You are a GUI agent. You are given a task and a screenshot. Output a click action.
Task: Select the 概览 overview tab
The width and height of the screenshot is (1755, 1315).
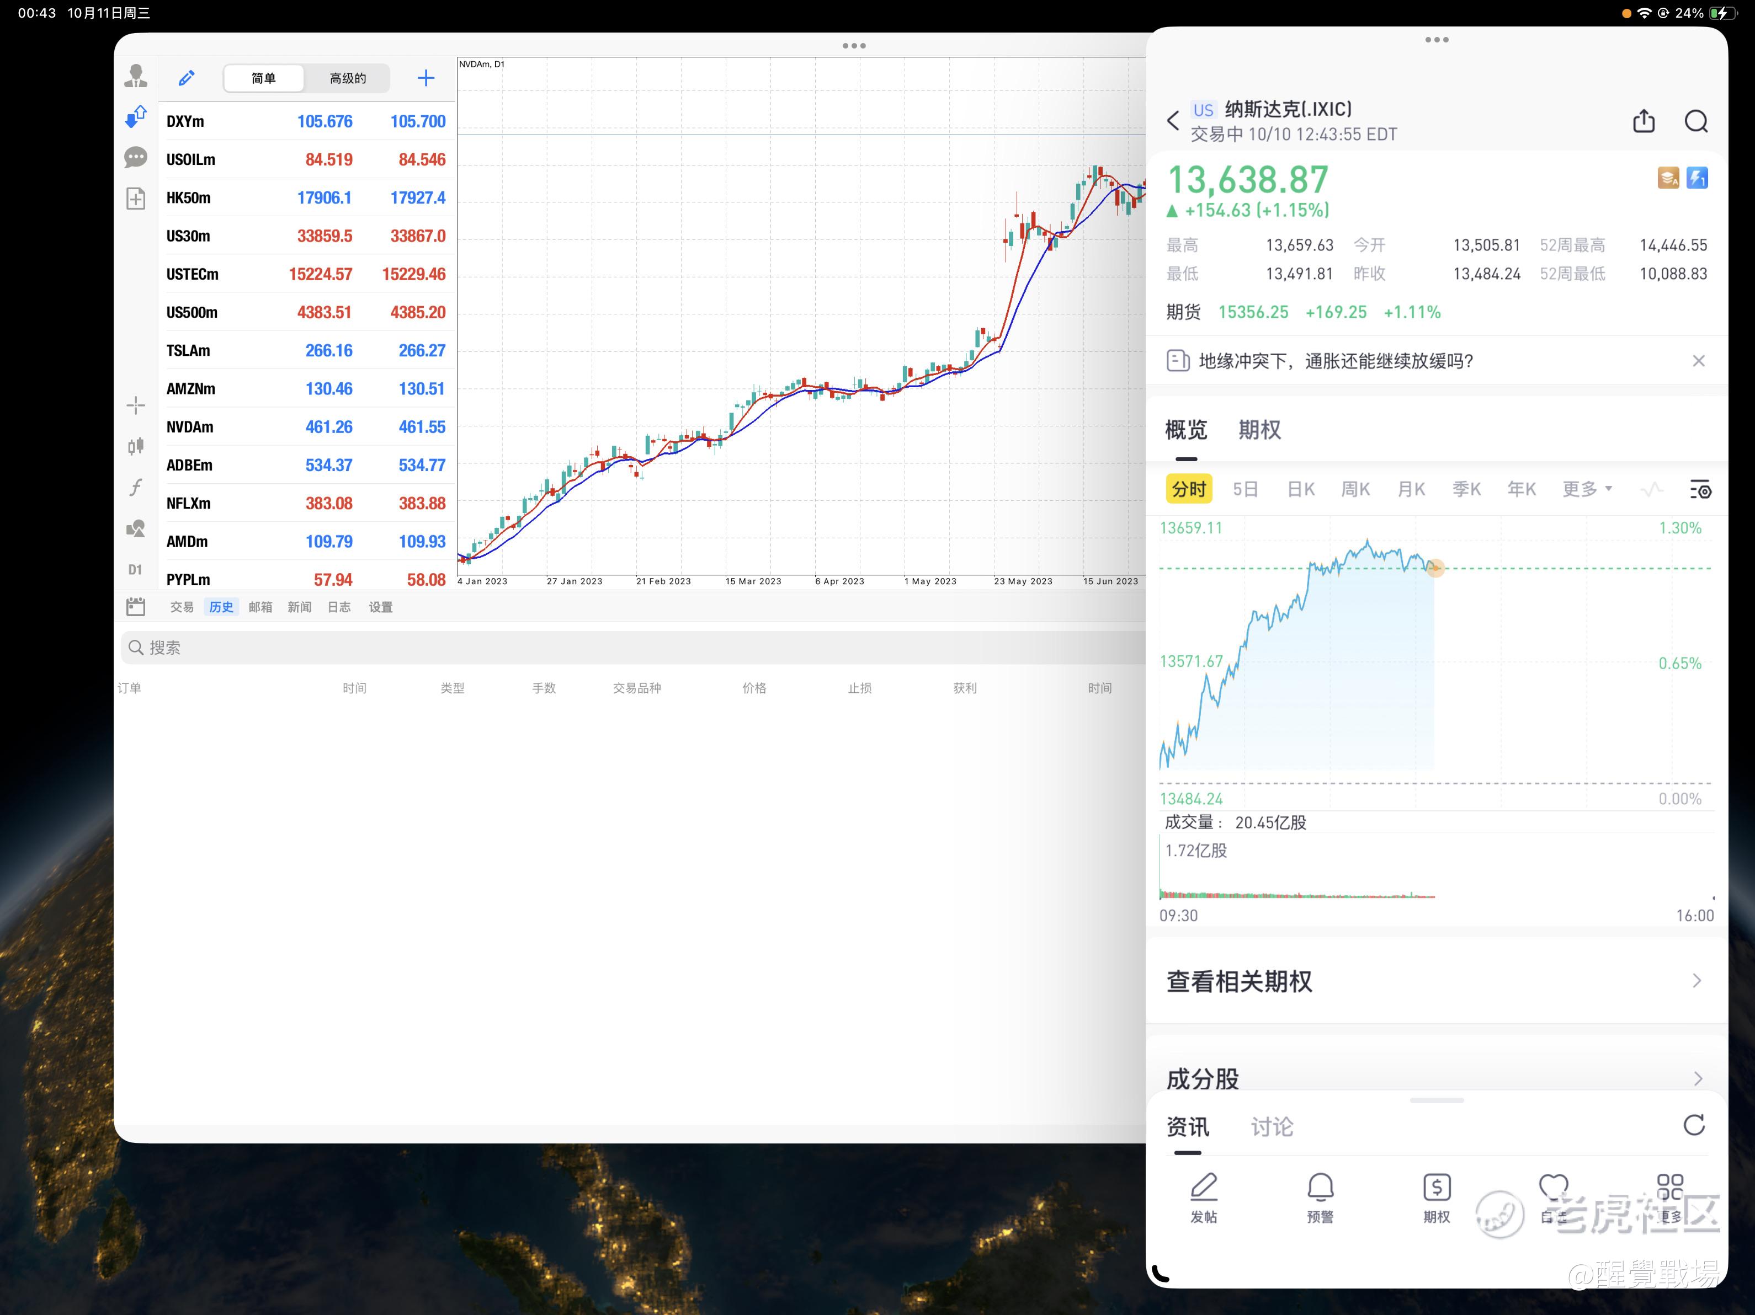click(x=1186, y=430)
